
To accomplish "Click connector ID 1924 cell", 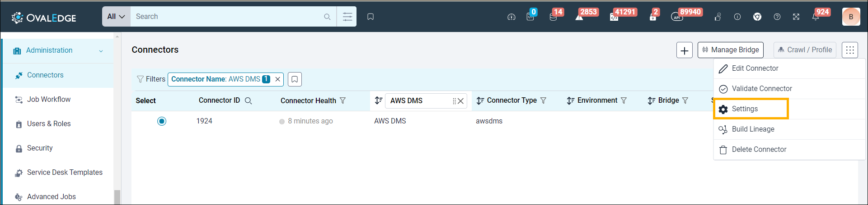I will point(204,121).
